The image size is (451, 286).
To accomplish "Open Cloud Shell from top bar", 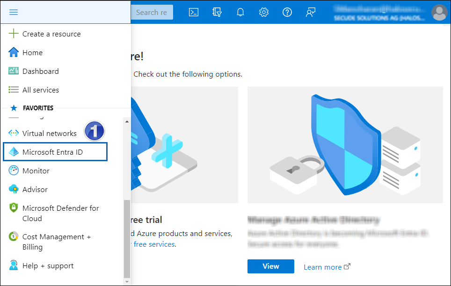I will [x=194, y=12].
